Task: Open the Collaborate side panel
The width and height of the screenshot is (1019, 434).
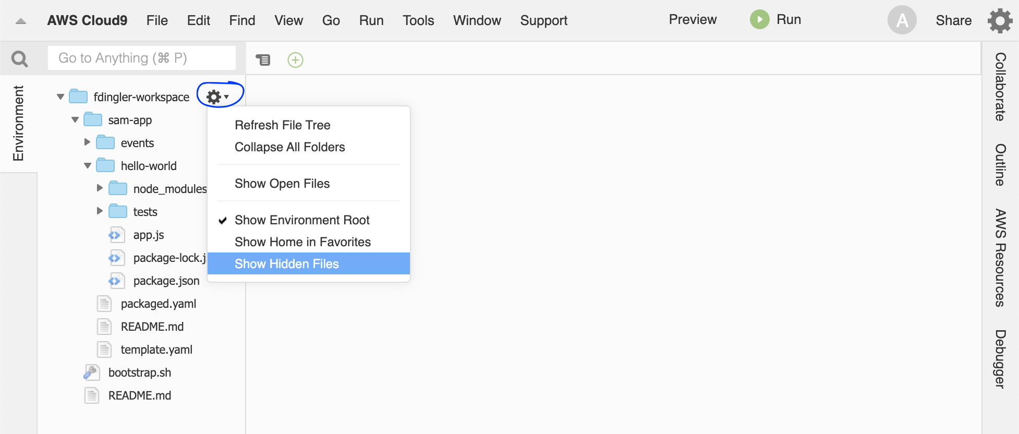Action: click(x=1000, y=87)
